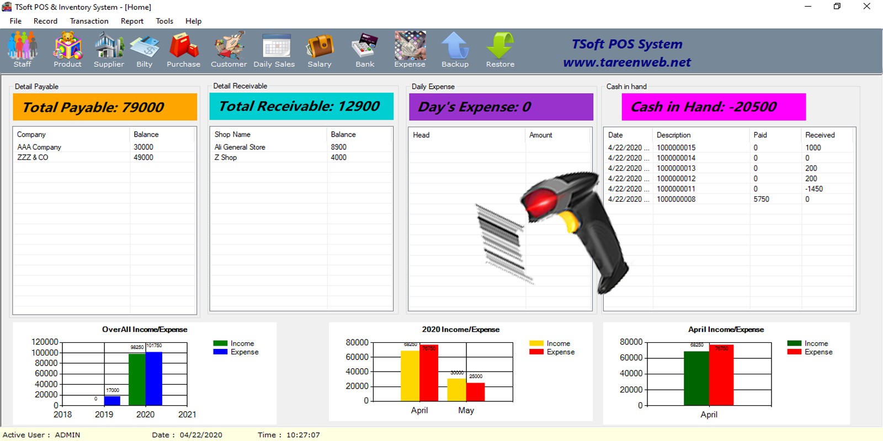Click the Paid column header
Screen dimensions: 883x441
pyautogui.click(x=775, y=135)
